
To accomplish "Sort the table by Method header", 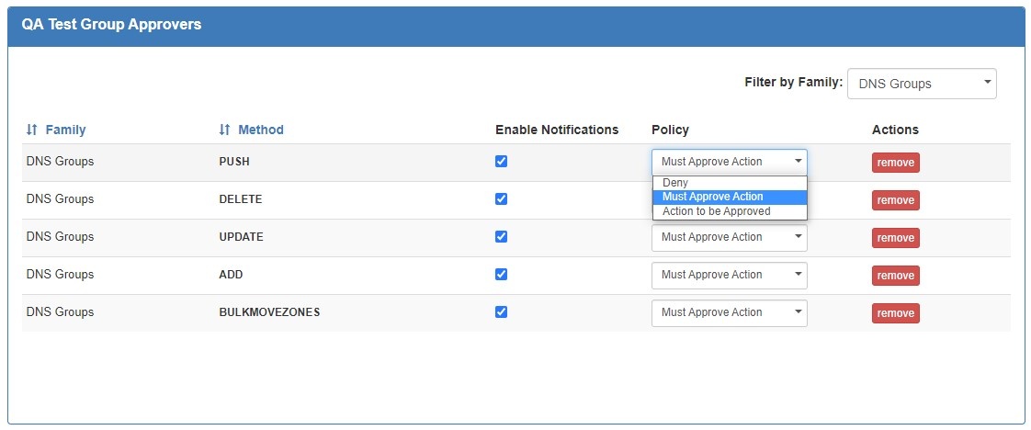I will [260, 130].
